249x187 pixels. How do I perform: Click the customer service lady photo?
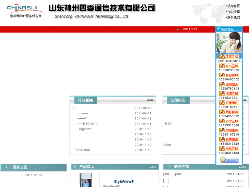(229, 42)
